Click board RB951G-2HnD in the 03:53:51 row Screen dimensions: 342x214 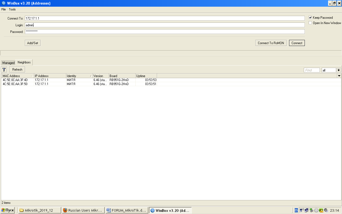click(x=119, y=84)
